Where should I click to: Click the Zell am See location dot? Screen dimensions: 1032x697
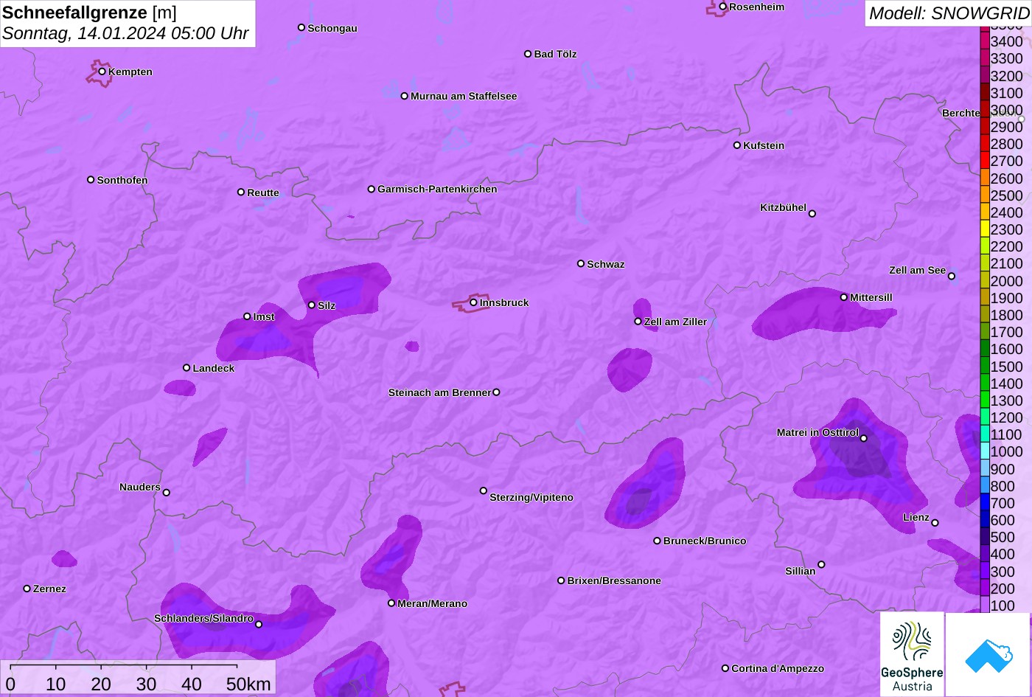coord(952,277)
